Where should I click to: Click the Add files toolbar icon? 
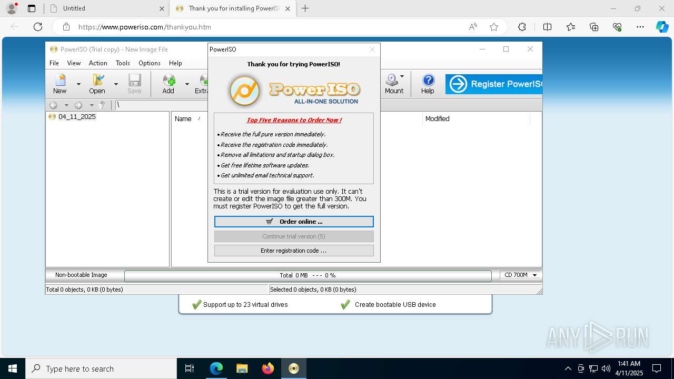(x=168, y=84)
